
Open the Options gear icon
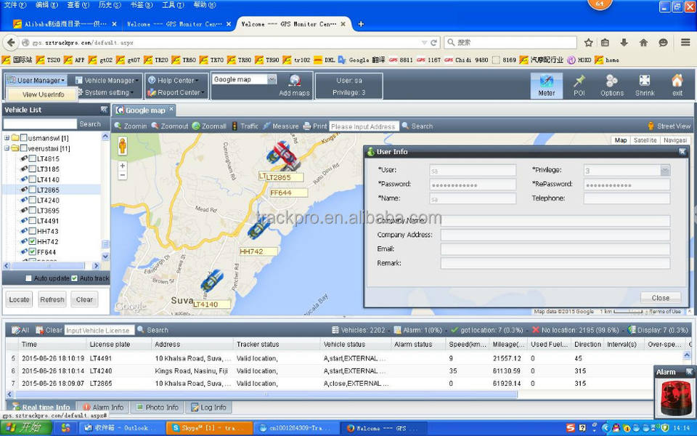pos(611,81)
